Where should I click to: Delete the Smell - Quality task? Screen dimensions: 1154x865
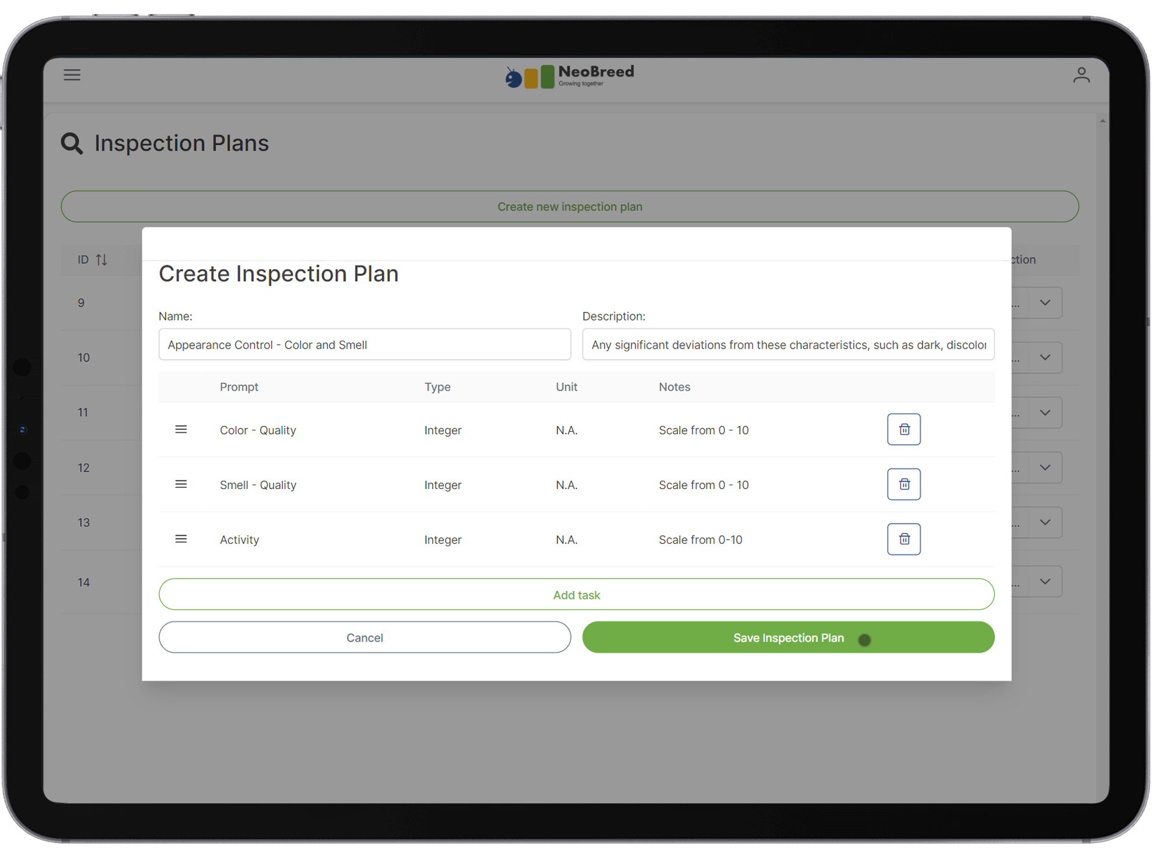[904, 485]
